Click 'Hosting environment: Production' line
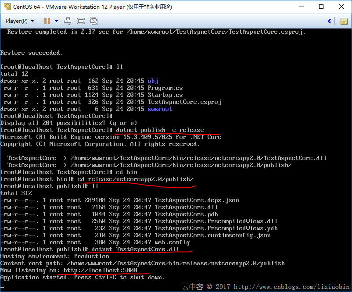Viewport: 352px width, 292px height. coord(55,256)
